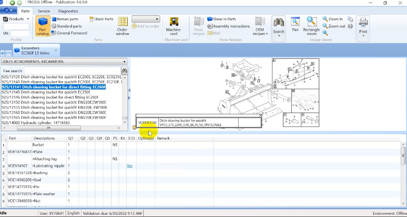Select 925/13145 Ditch cleaning bucket EC250E
The width and height of the screenshot is (407, 217).
pos(46,92)
